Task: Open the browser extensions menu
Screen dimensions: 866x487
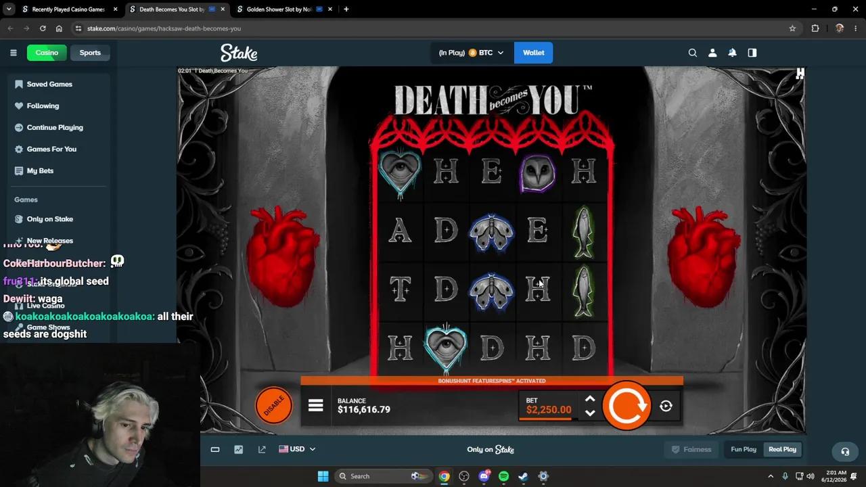Action: [x=815, y=28]
